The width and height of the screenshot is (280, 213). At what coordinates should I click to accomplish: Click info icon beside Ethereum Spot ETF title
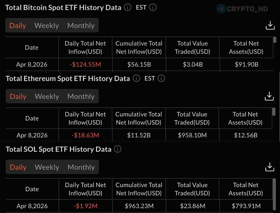[136, 78]
